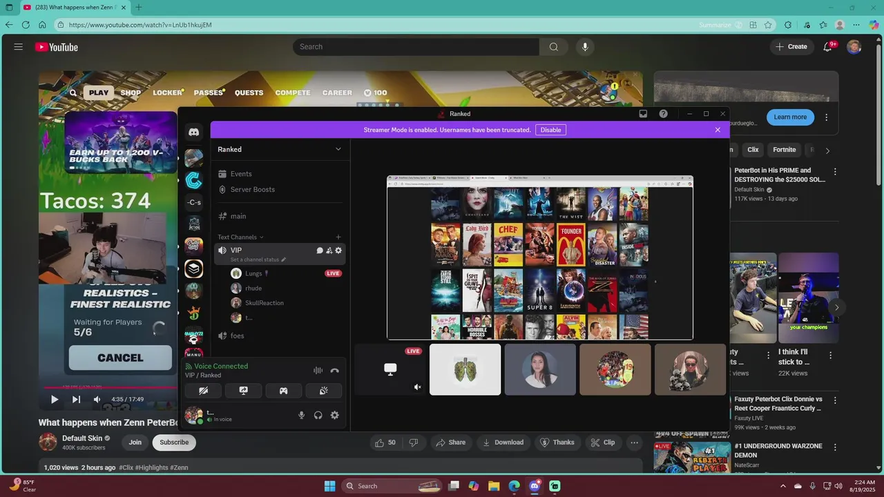Download the YouTube video
Image resolution: width=884 pixels, height=497 pixels.
(x=503, y=442)
